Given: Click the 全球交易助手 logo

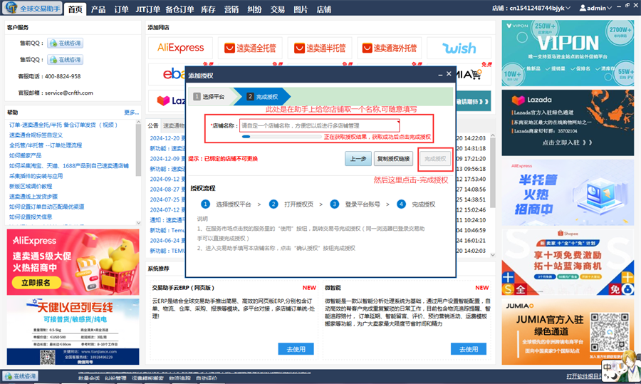Looking at the screenshot, I should click(32, 8).
